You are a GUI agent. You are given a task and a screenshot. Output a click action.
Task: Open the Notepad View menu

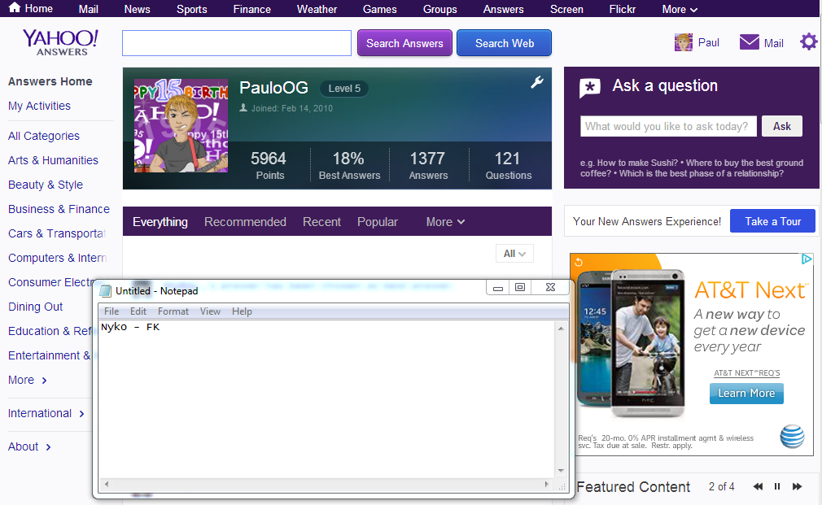click(x=210, y=311)
